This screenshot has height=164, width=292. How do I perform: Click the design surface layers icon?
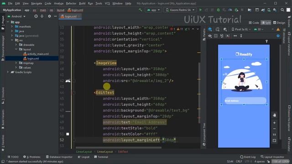[210, 29]
